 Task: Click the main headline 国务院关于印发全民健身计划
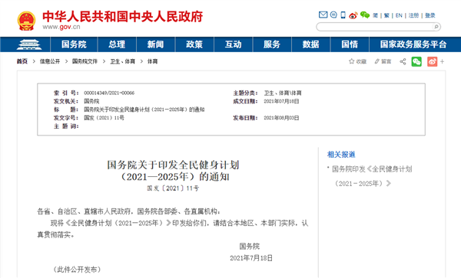173,165
